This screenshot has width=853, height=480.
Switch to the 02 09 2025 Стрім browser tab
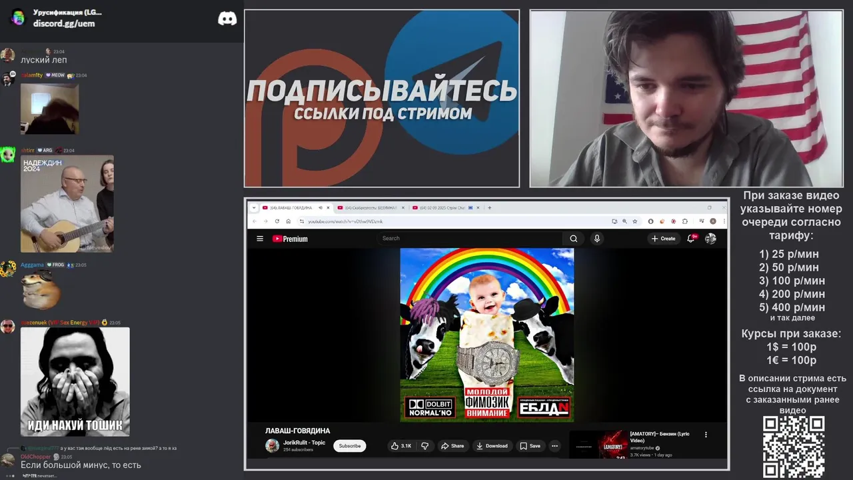tap(446, 207)
